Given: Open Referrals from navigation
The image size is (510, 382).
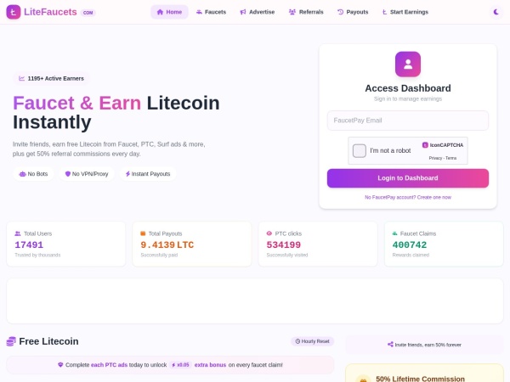Looking at the screenshot, I should pos(306,12).
